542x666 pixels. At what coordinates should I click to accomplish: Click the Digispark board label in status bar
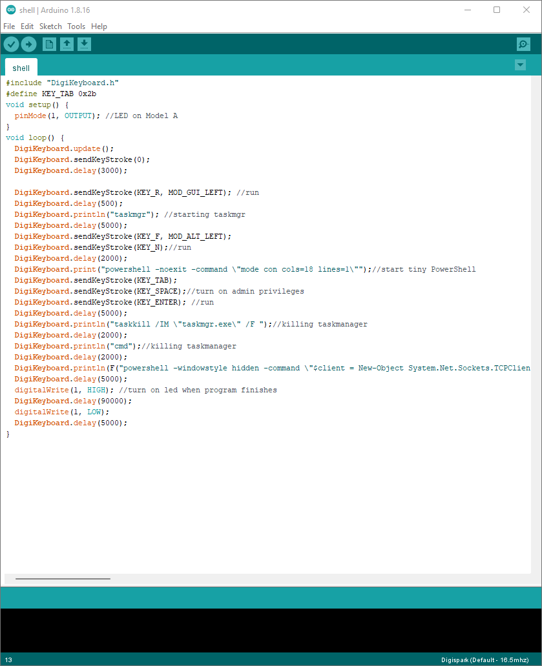click(485, 660)
